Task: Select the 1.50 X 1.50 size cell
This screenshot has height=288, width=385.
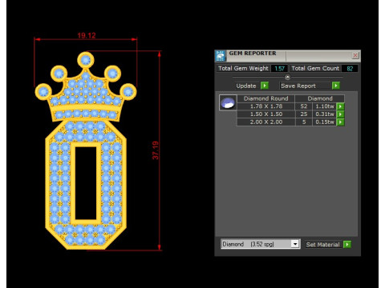Action: (x=266, y=114)
